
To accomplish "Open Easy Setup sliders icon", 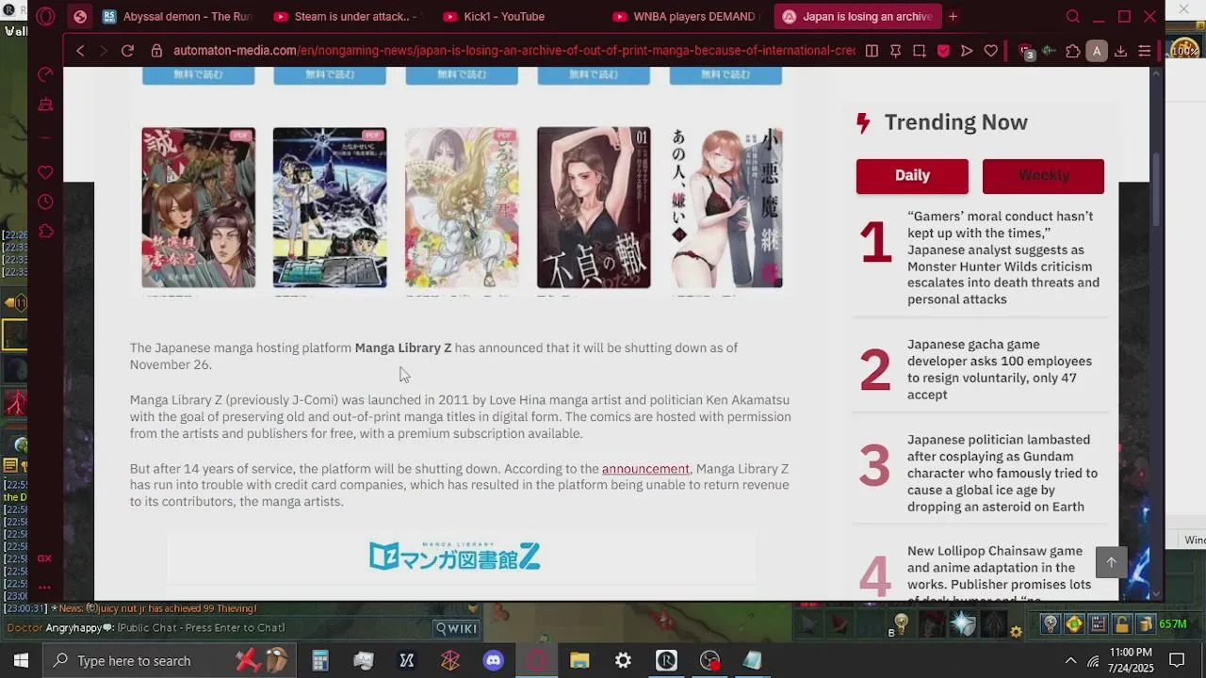I will 1144,51.
